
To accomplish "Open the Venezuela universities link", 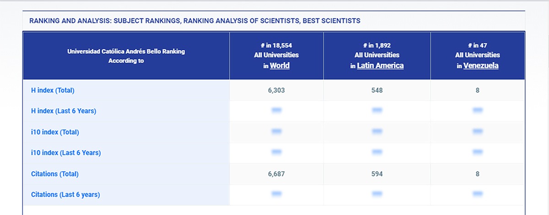I will (x=481, y=65).
